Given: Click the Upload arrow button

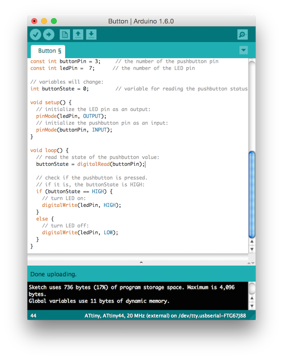Looking at the screenshot, I should 49,35.
